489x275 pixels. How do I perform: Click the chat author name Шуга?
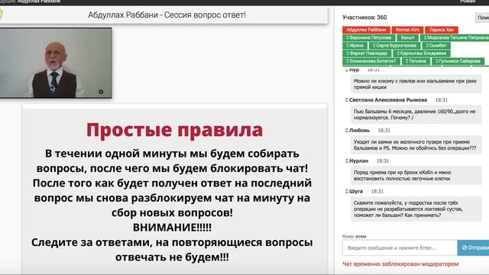pyautogui.click(x=356, y=192)
